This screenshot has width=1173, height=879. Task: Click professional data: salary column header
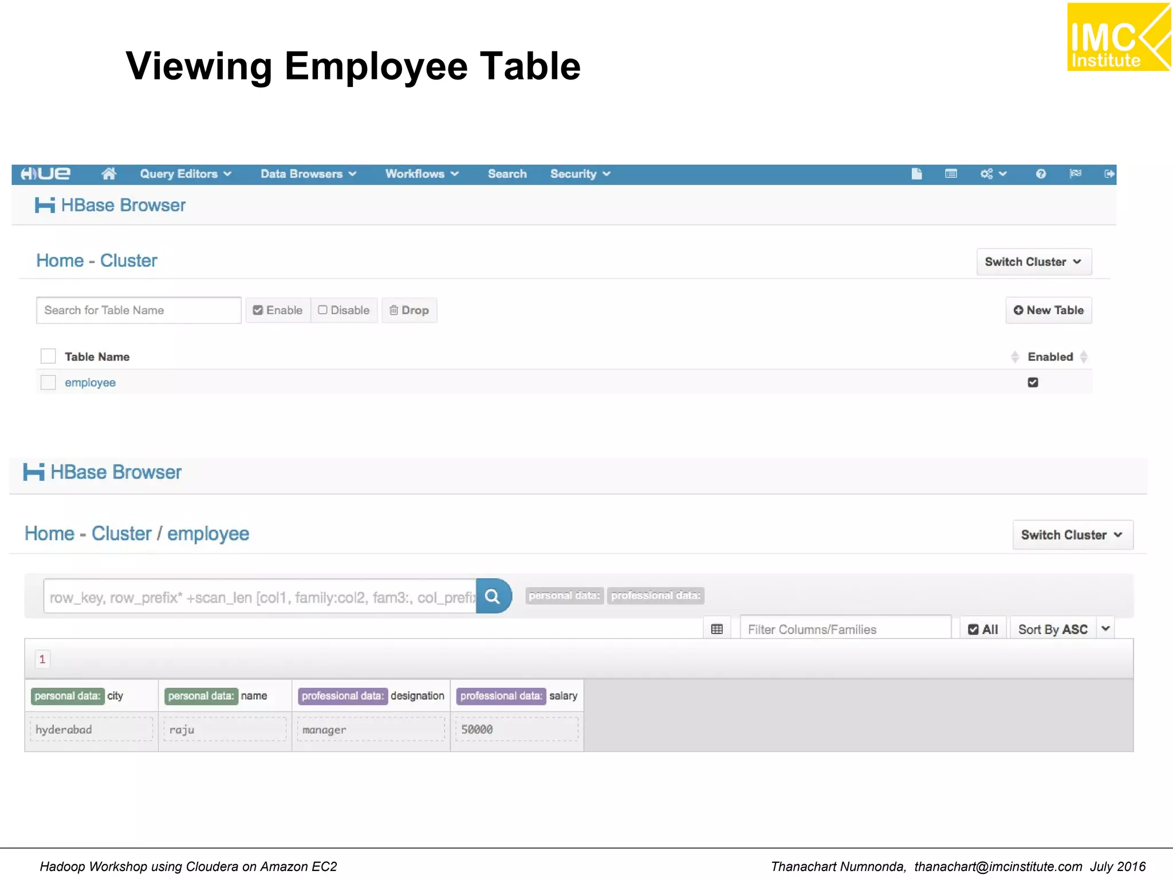[x=517, y=696]
